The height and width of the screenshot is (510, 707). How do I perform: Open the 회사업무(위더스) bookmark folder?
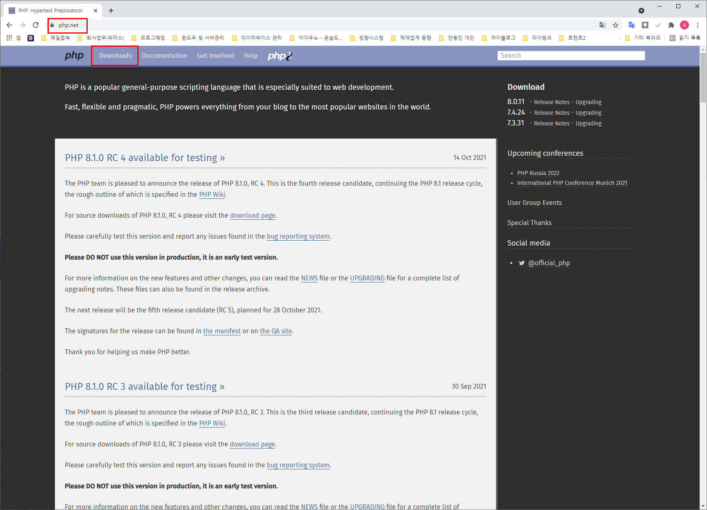click(x=100, y=38)
